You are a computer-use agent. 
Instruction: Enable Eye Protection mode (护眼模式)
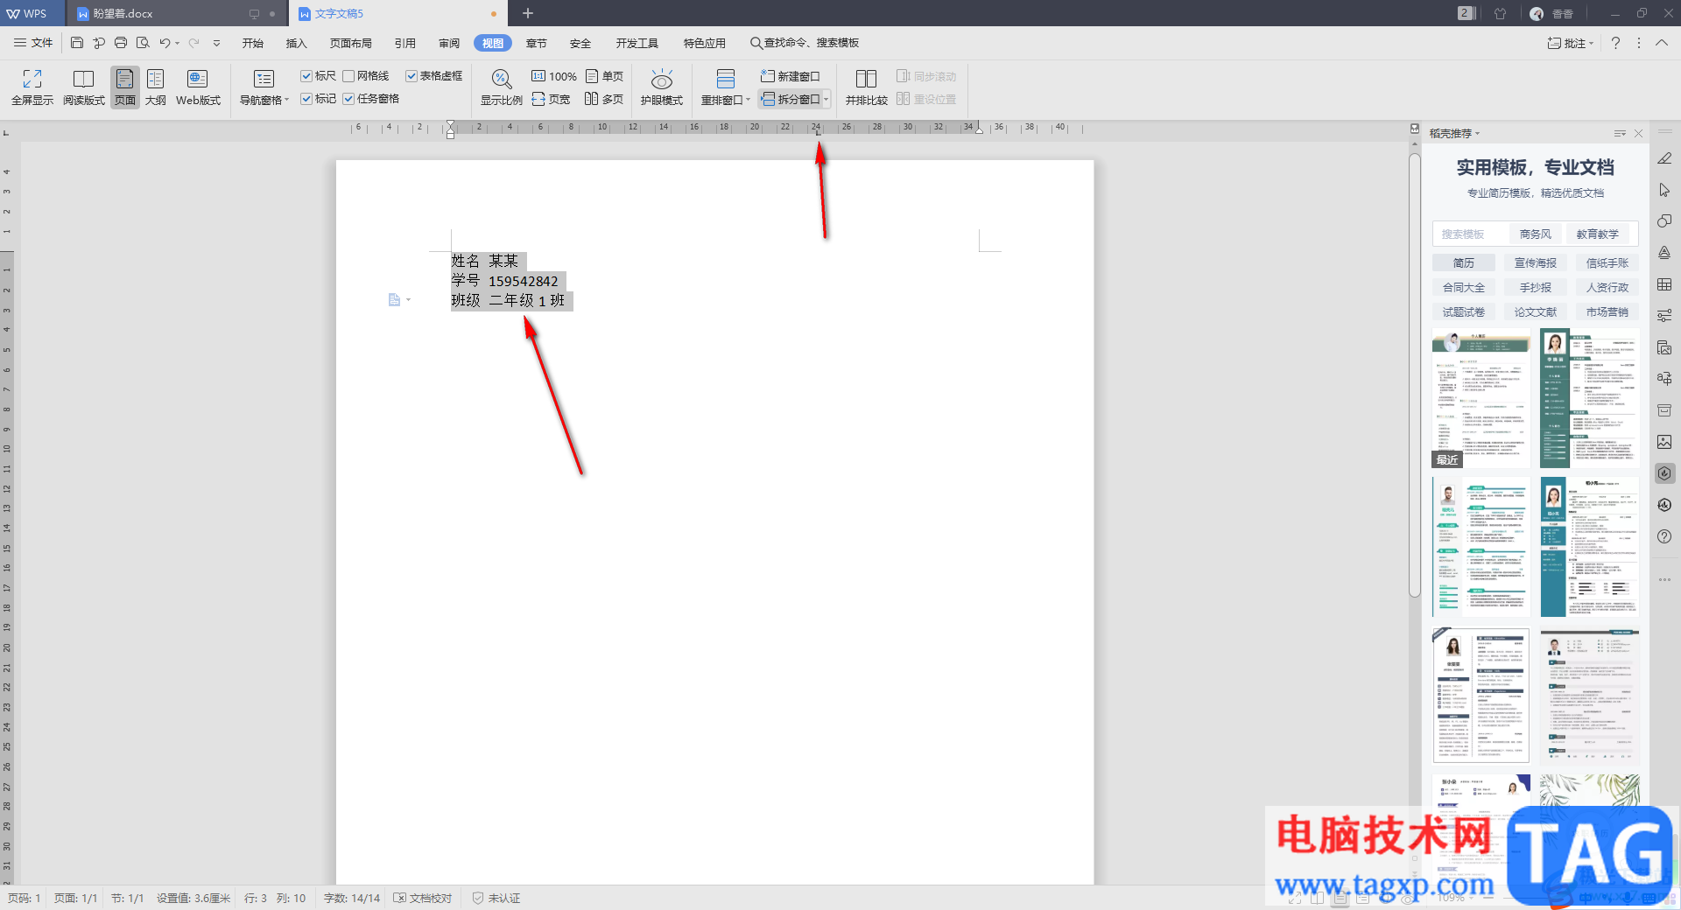point(662,87)
